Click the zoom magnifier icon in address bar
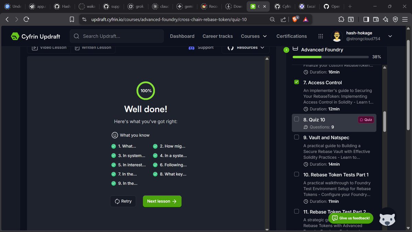The width and height of the screenshot is (412, 232). pyautogui.click(x=272, y=20)
